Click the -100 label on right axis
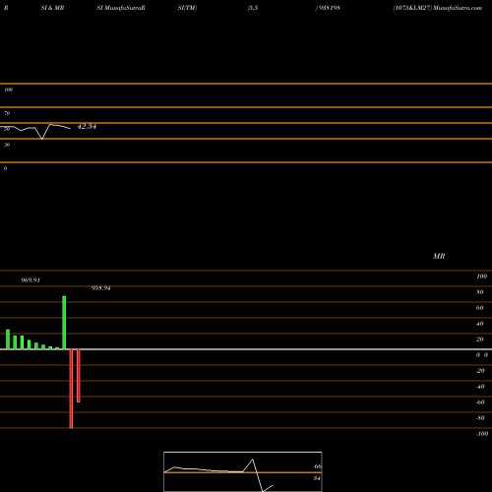The image size is (492, 492). [x=482, y=434]
